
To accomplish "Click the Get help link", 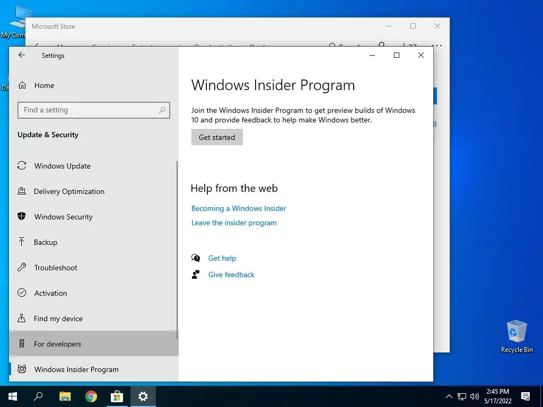I will [222, 258].
